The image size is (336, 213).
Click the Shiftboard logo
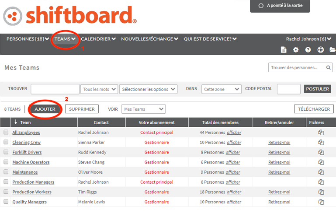70,15
